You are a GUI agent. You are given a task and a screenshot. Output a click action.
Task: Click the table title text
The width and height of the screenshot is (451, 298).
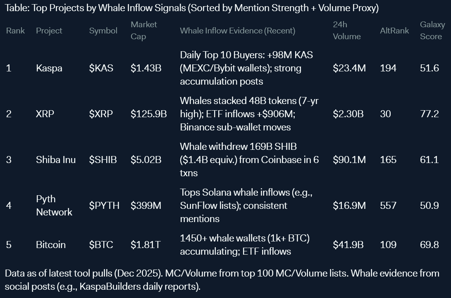click(x=192, y=8)
